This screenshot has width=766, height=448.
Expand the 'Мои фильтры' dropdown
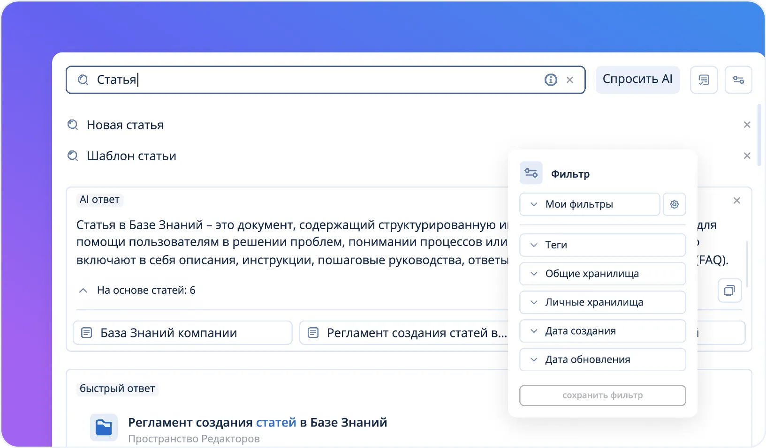click(x=589, y=204)
